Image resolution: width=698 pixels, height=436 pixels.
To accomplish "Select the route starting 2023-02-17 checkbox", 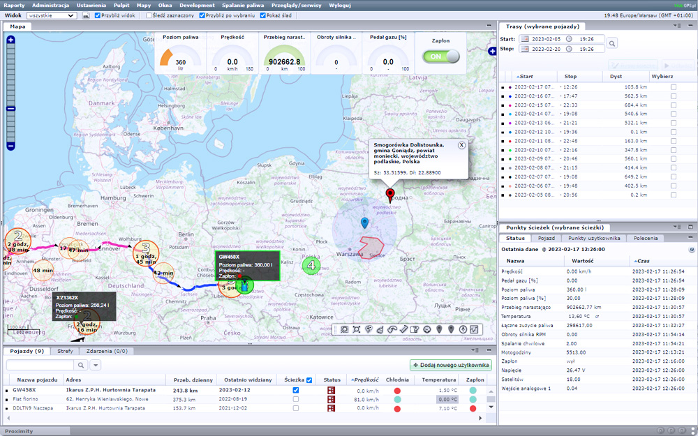I will (674, 87).
